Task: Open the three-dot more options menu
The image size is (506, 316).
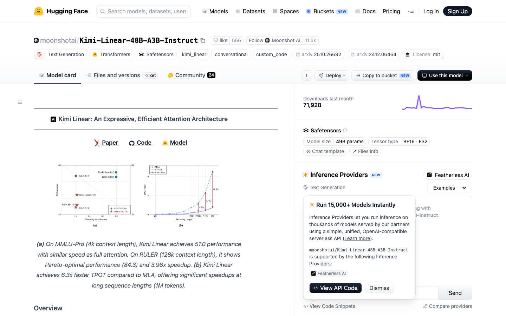Action: coord(307,75)
